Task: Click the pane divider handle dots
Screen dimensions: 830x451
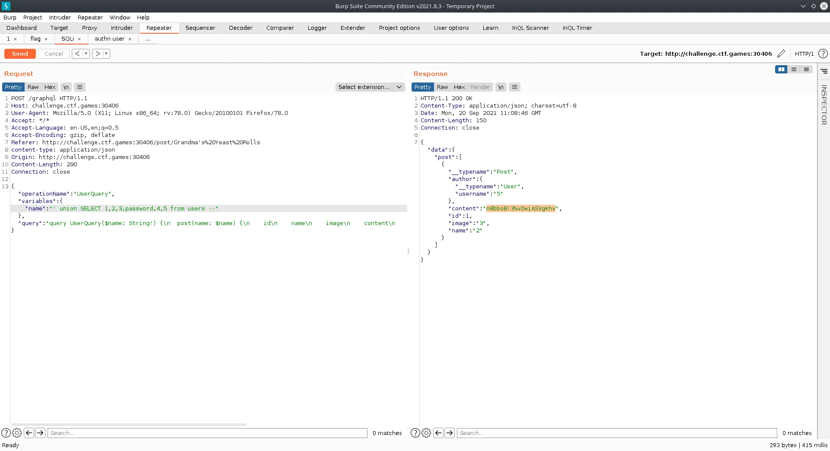Action: pos(408,251)
